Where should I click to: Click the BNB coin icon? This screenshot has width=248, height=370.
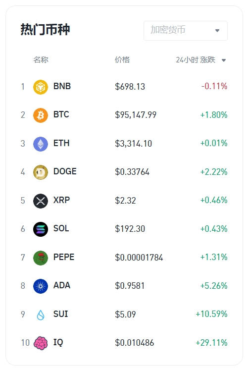(41, 87)
